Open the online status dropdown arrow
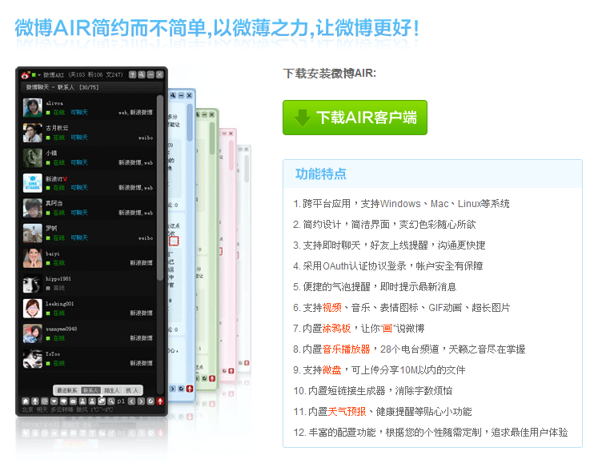This screenshot has height=467, width=598. [39, 74]
